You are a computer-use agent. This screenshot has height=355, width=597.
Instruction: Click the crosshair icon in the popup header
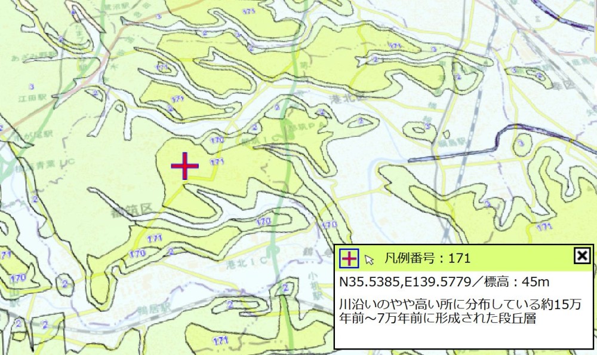tap(349, 258)
